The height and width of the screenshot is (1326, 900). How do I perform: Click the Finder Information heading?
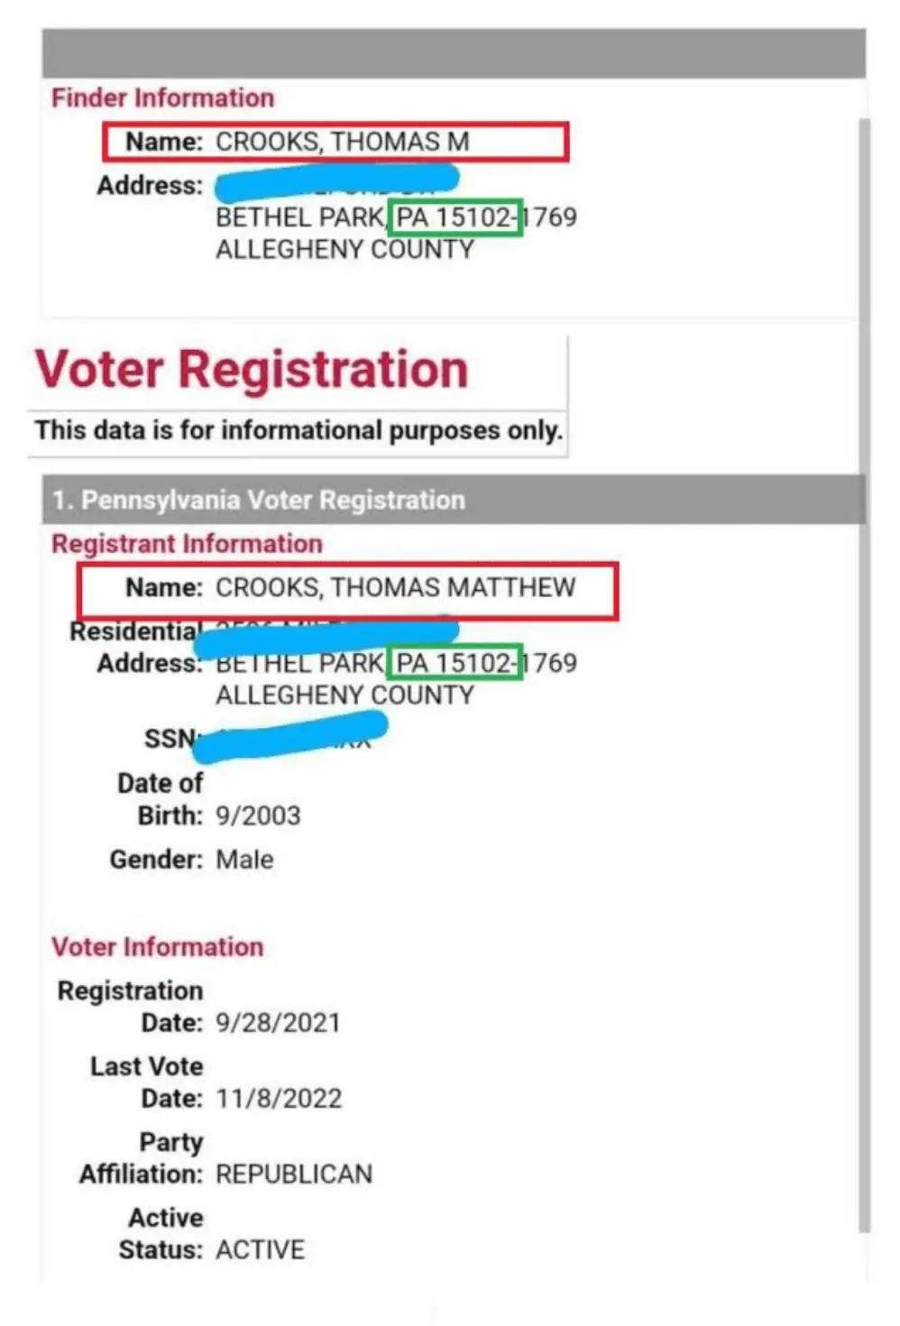click(x=162, y=97)
